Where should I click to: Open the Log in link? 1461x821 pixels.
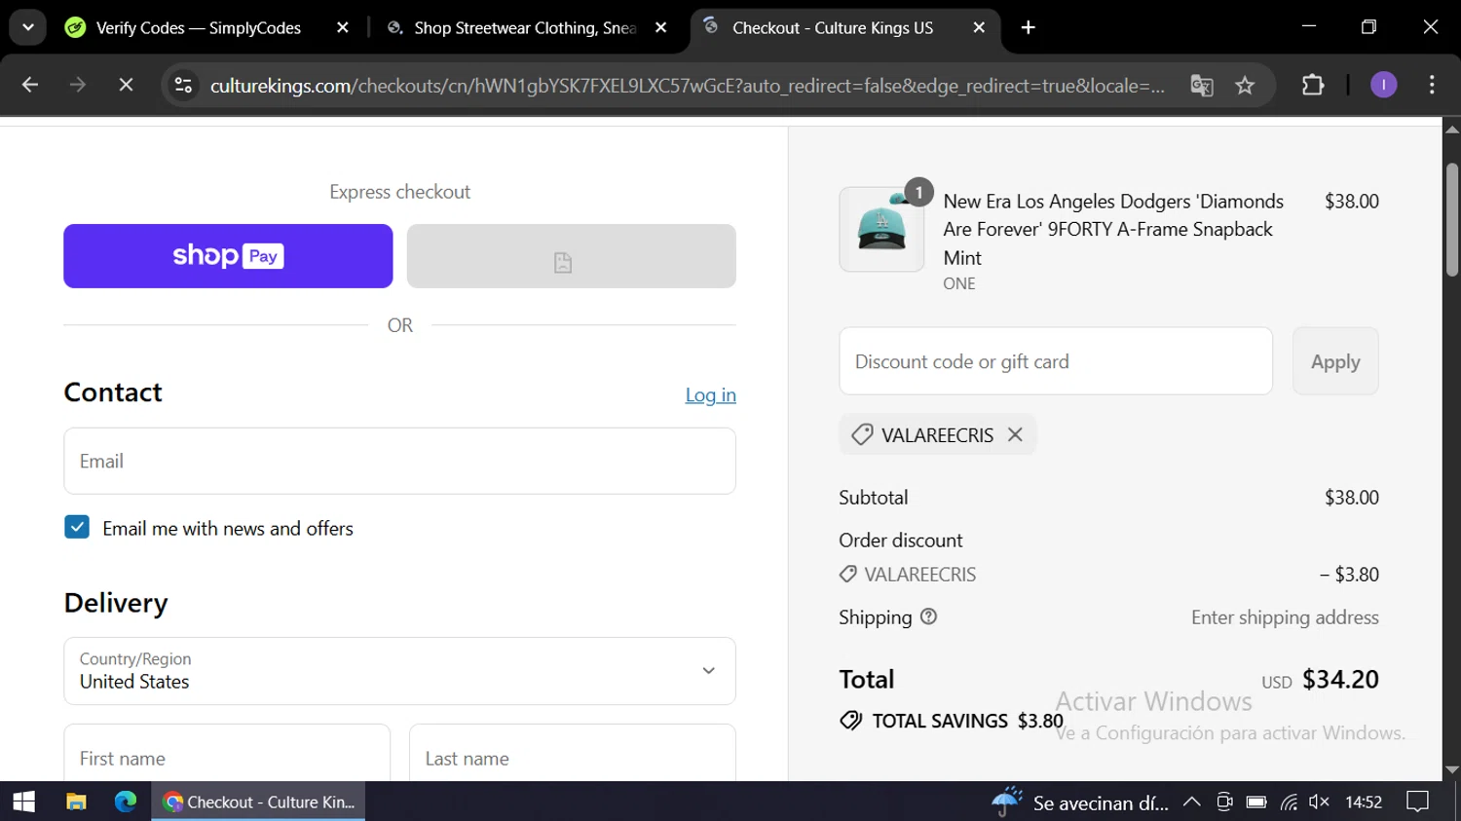pos(710,394)
